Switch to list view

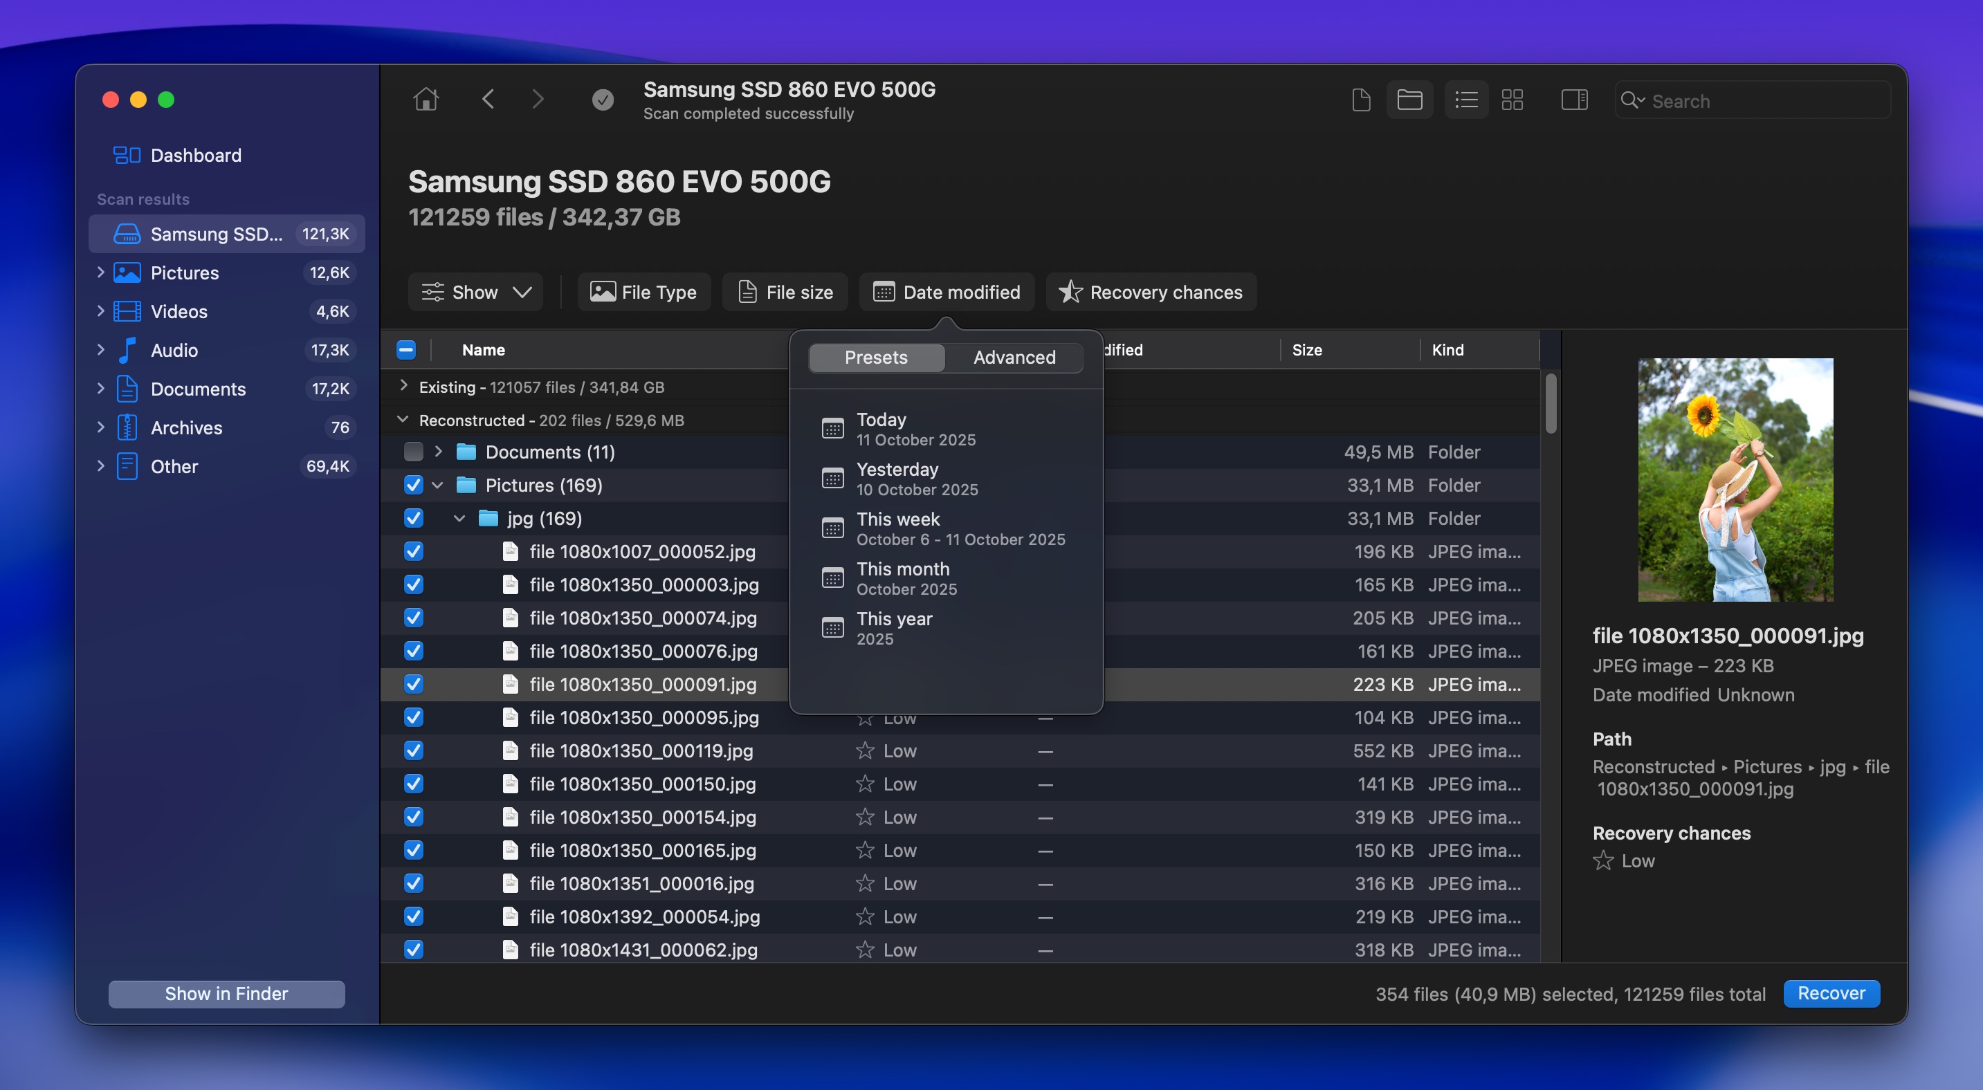[x=1465, y=99]
